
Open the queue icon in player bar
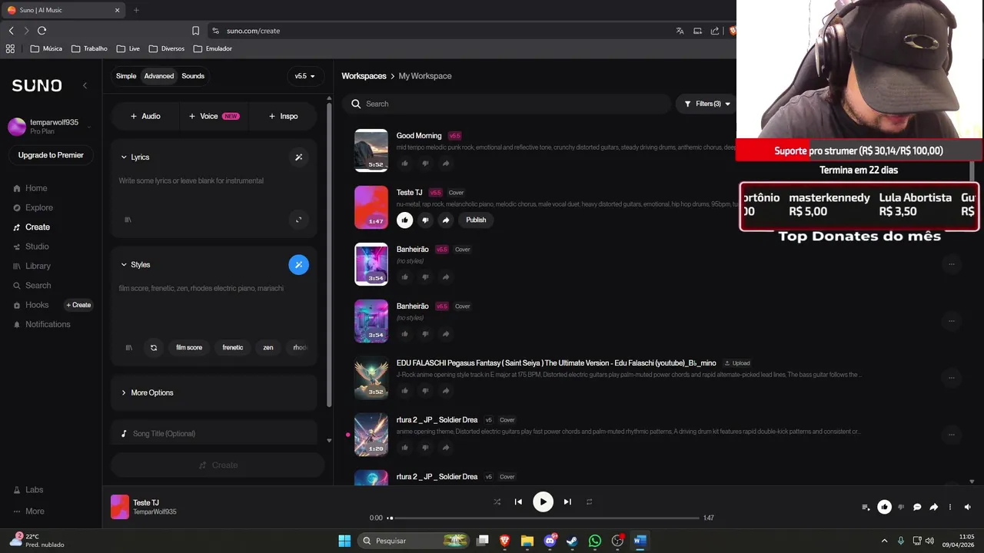click(866, 507)
